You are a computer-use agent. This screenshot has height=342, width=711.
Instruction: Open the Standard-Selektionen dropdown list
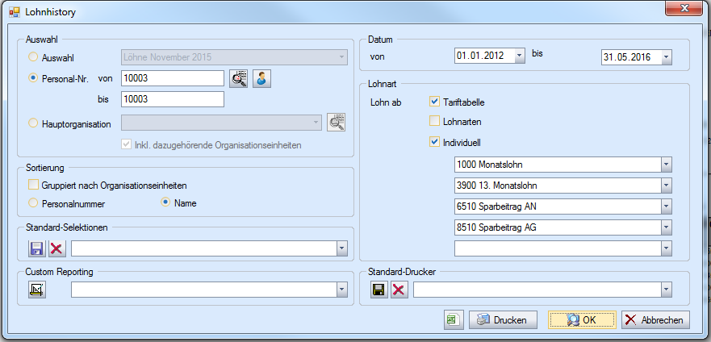(342, 248)
